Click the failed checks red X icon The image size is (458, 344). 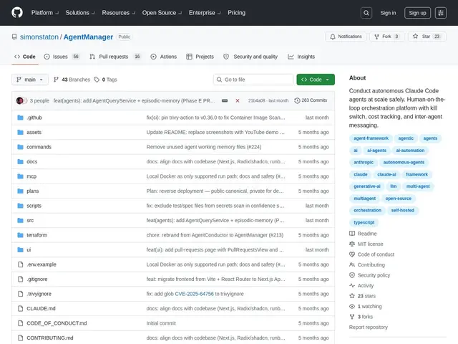[238, 100]
